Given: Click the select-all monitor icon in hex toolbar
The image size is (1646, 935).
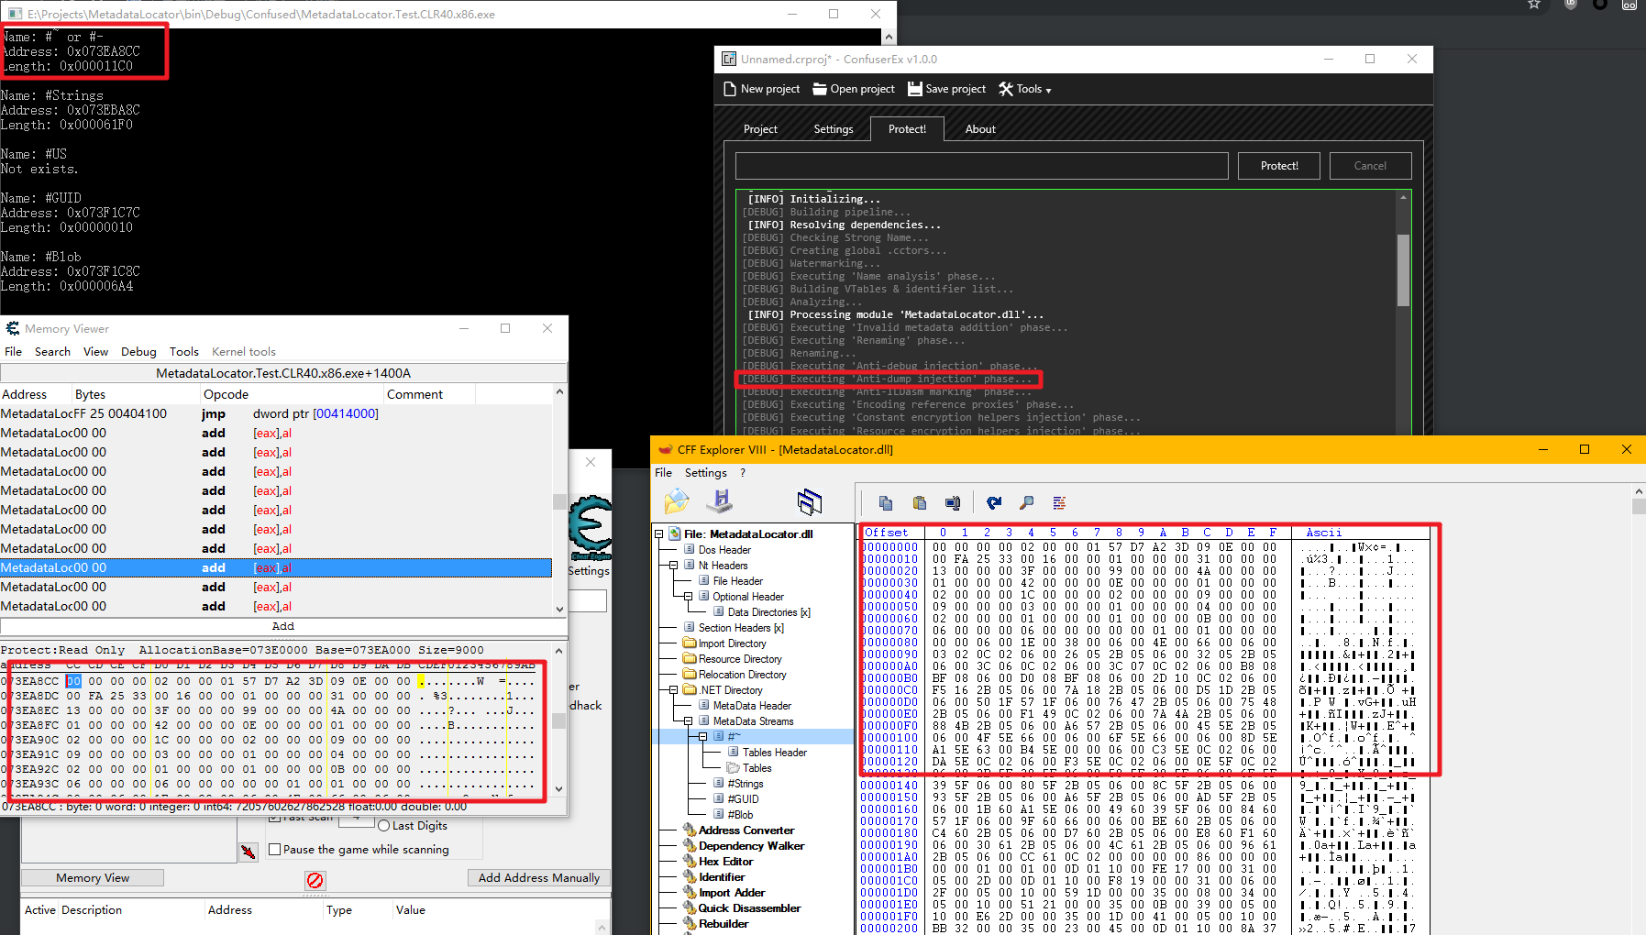Looking at the screenshot, I should point(953,502).
